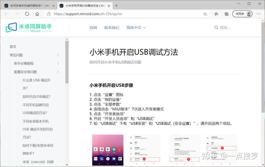Open 如何下载/安装米卓同屏助手? item

pyautogui.click(x=38, y=150)
